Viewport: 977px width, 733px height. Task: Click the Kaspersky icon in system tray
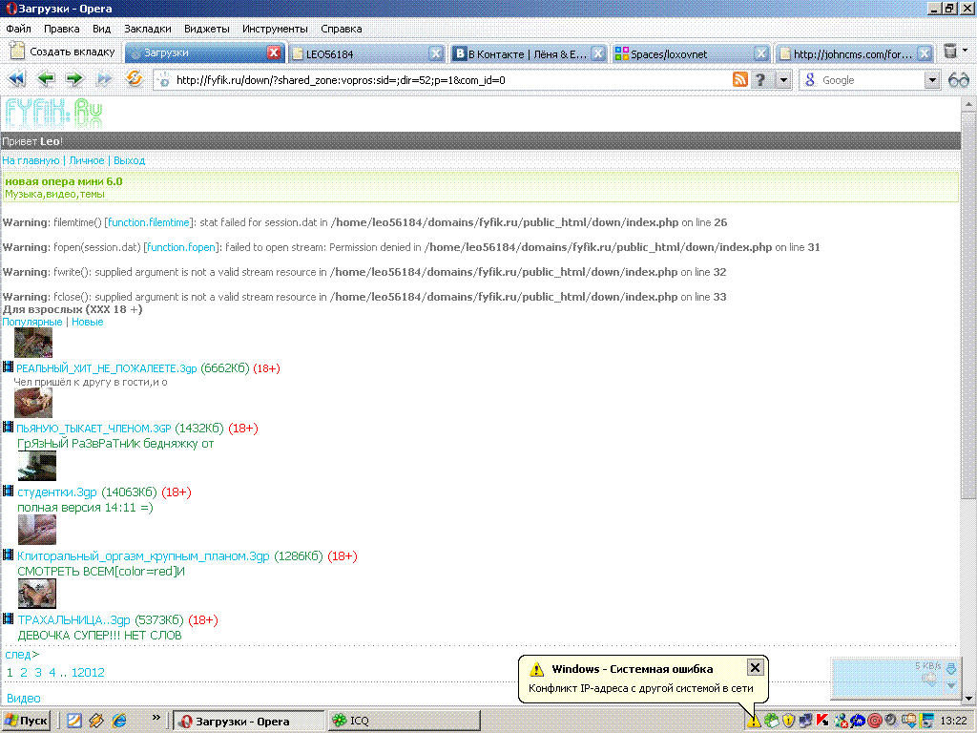point(821,721)
